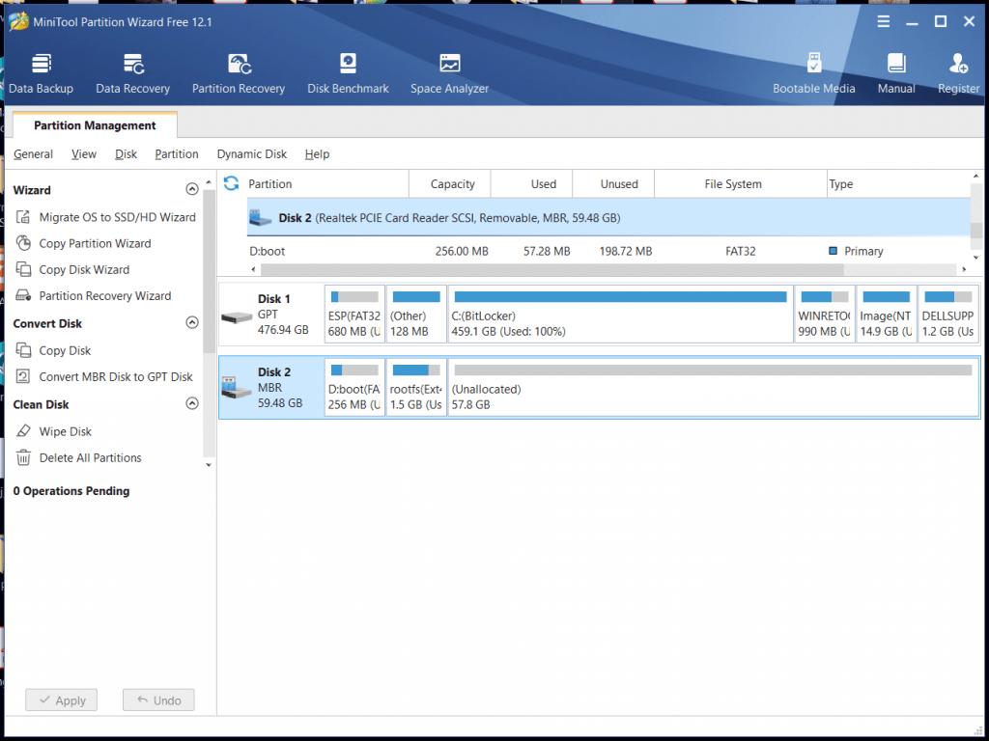Viewport: 989px width, 741px height.
Task: Click the D:boot row in partition list
Action: click(x=609, y=251)
